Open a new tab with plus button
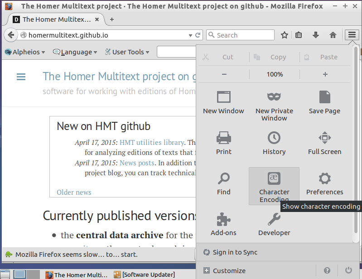The image size is (362, 279). (x=112, y=19)
